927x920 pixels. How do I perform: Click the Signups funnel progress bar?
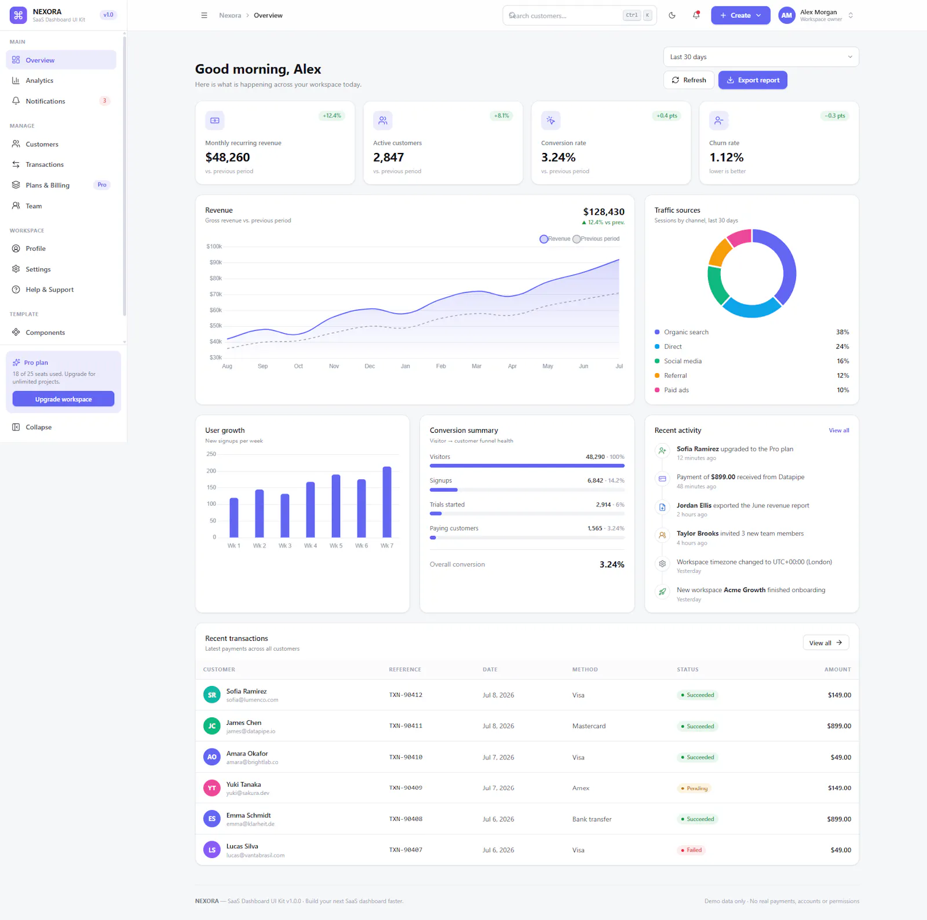(527, 490)
